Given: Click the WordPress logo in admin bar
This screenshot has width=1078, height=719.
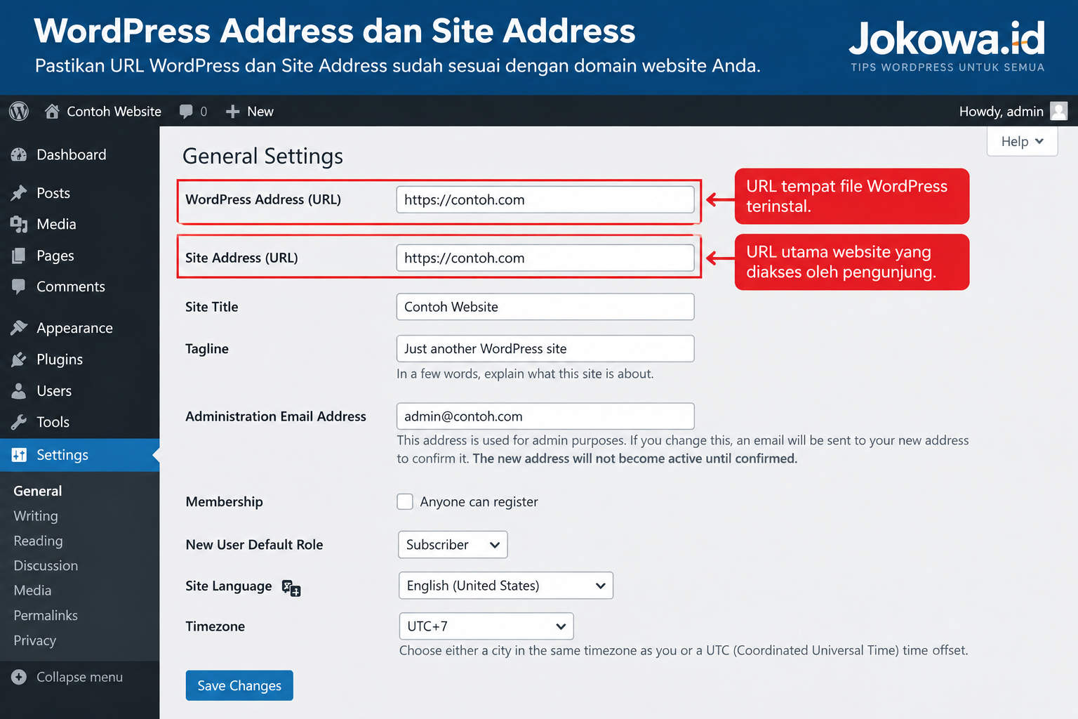Looking at the screenshot, I should coord(19,111).
